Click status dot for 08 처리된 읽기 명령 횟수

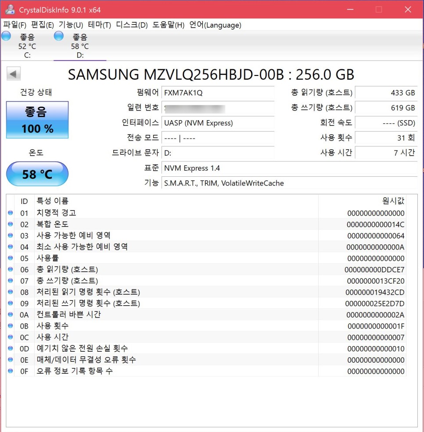point(11,292)
